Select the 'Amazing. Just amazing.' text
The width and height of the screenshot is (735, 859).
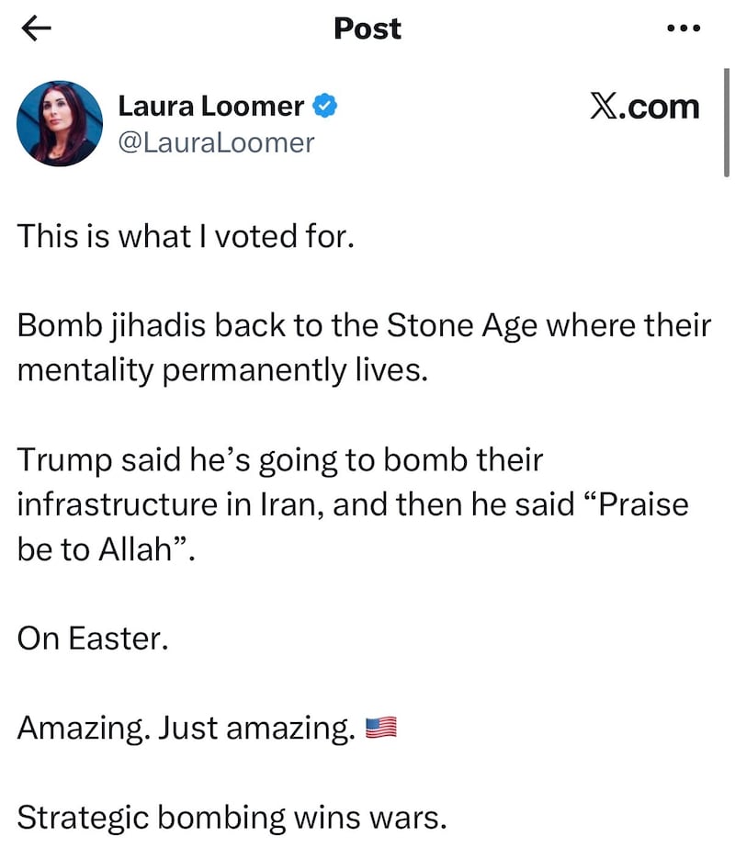click(179, 727)
